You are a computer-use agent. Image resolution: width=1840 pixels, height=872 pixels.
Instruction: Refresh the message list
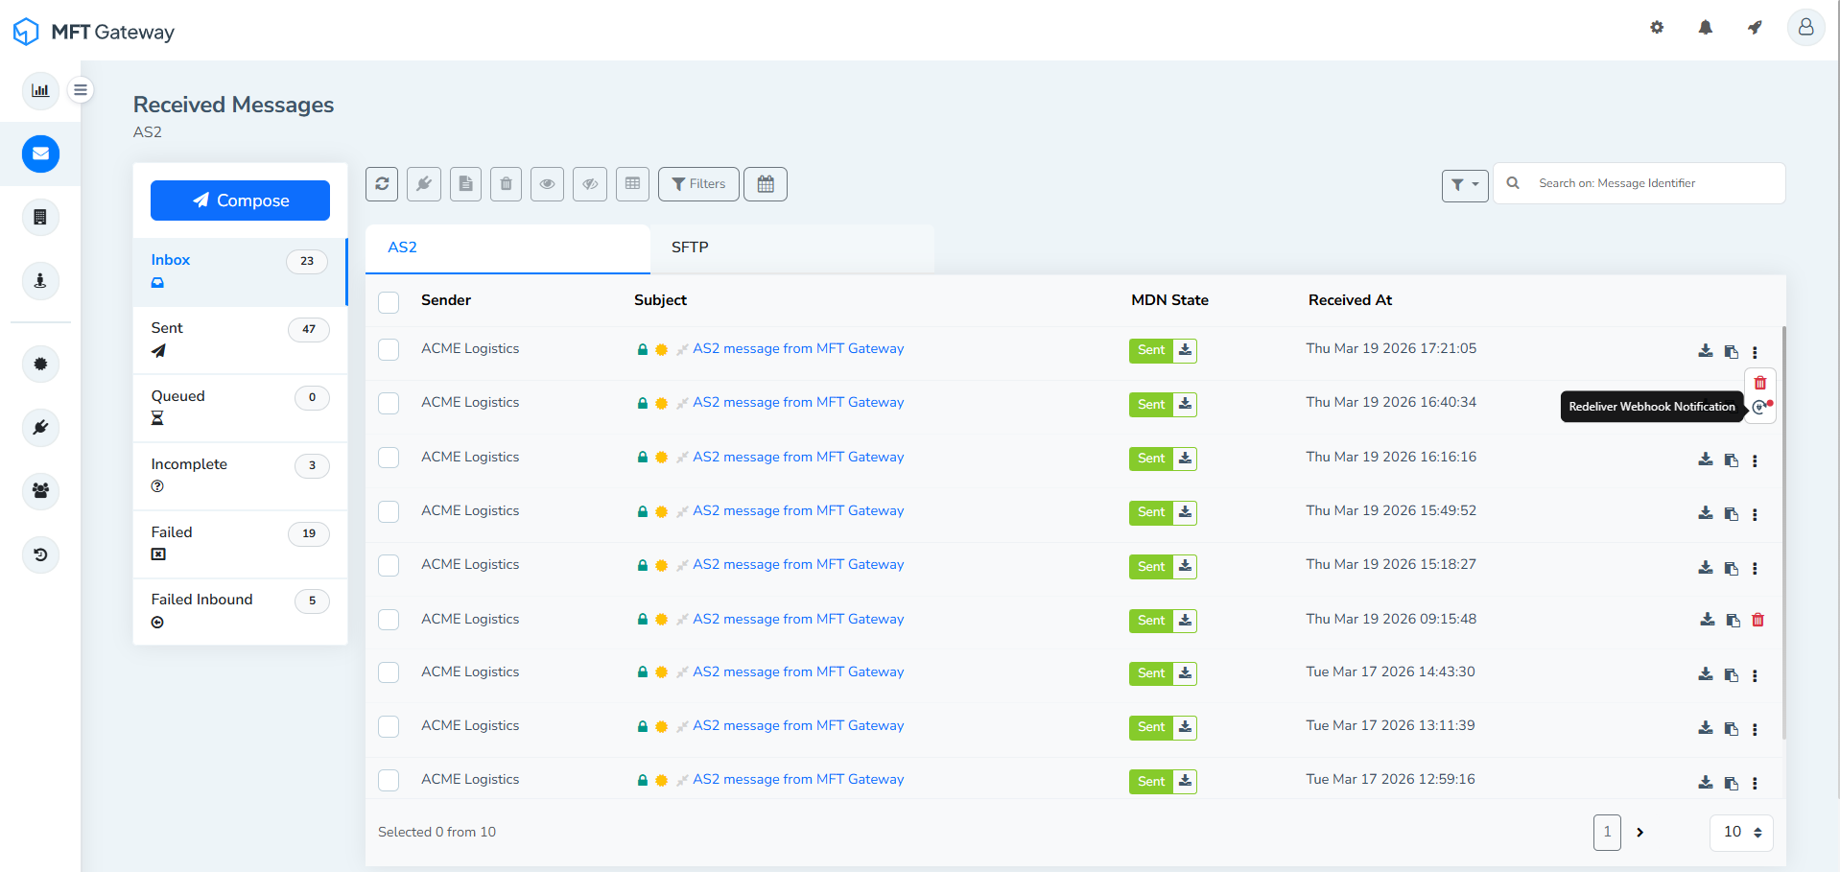click(x=381, y=183)
